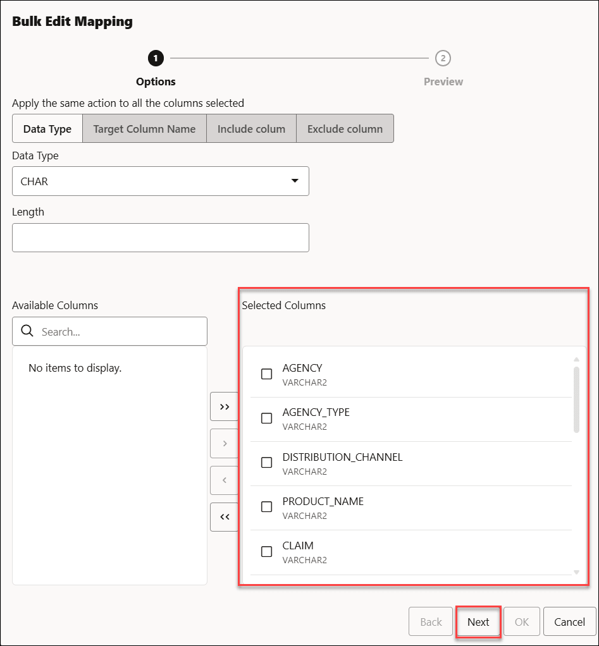599x646 pixels.
Task: Switch to the Target Column Name tab
Action: (144, 129)
